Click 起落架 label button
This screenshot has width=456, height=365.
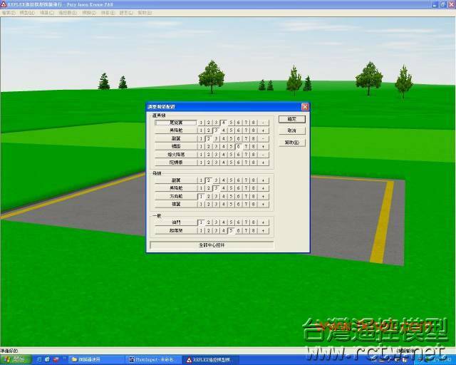point(176,230)
